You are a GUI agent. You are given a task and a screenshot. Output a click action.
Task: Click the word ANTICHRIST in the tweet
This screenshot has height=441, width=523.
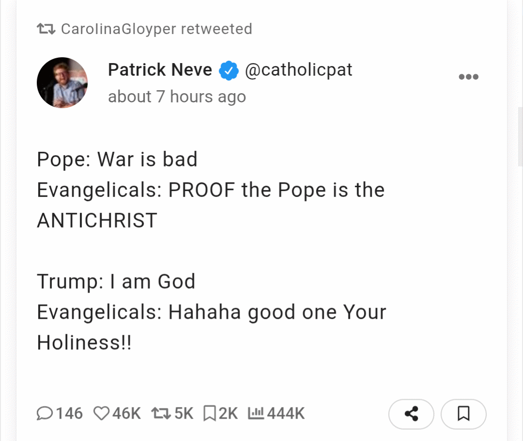coord(97,221)
